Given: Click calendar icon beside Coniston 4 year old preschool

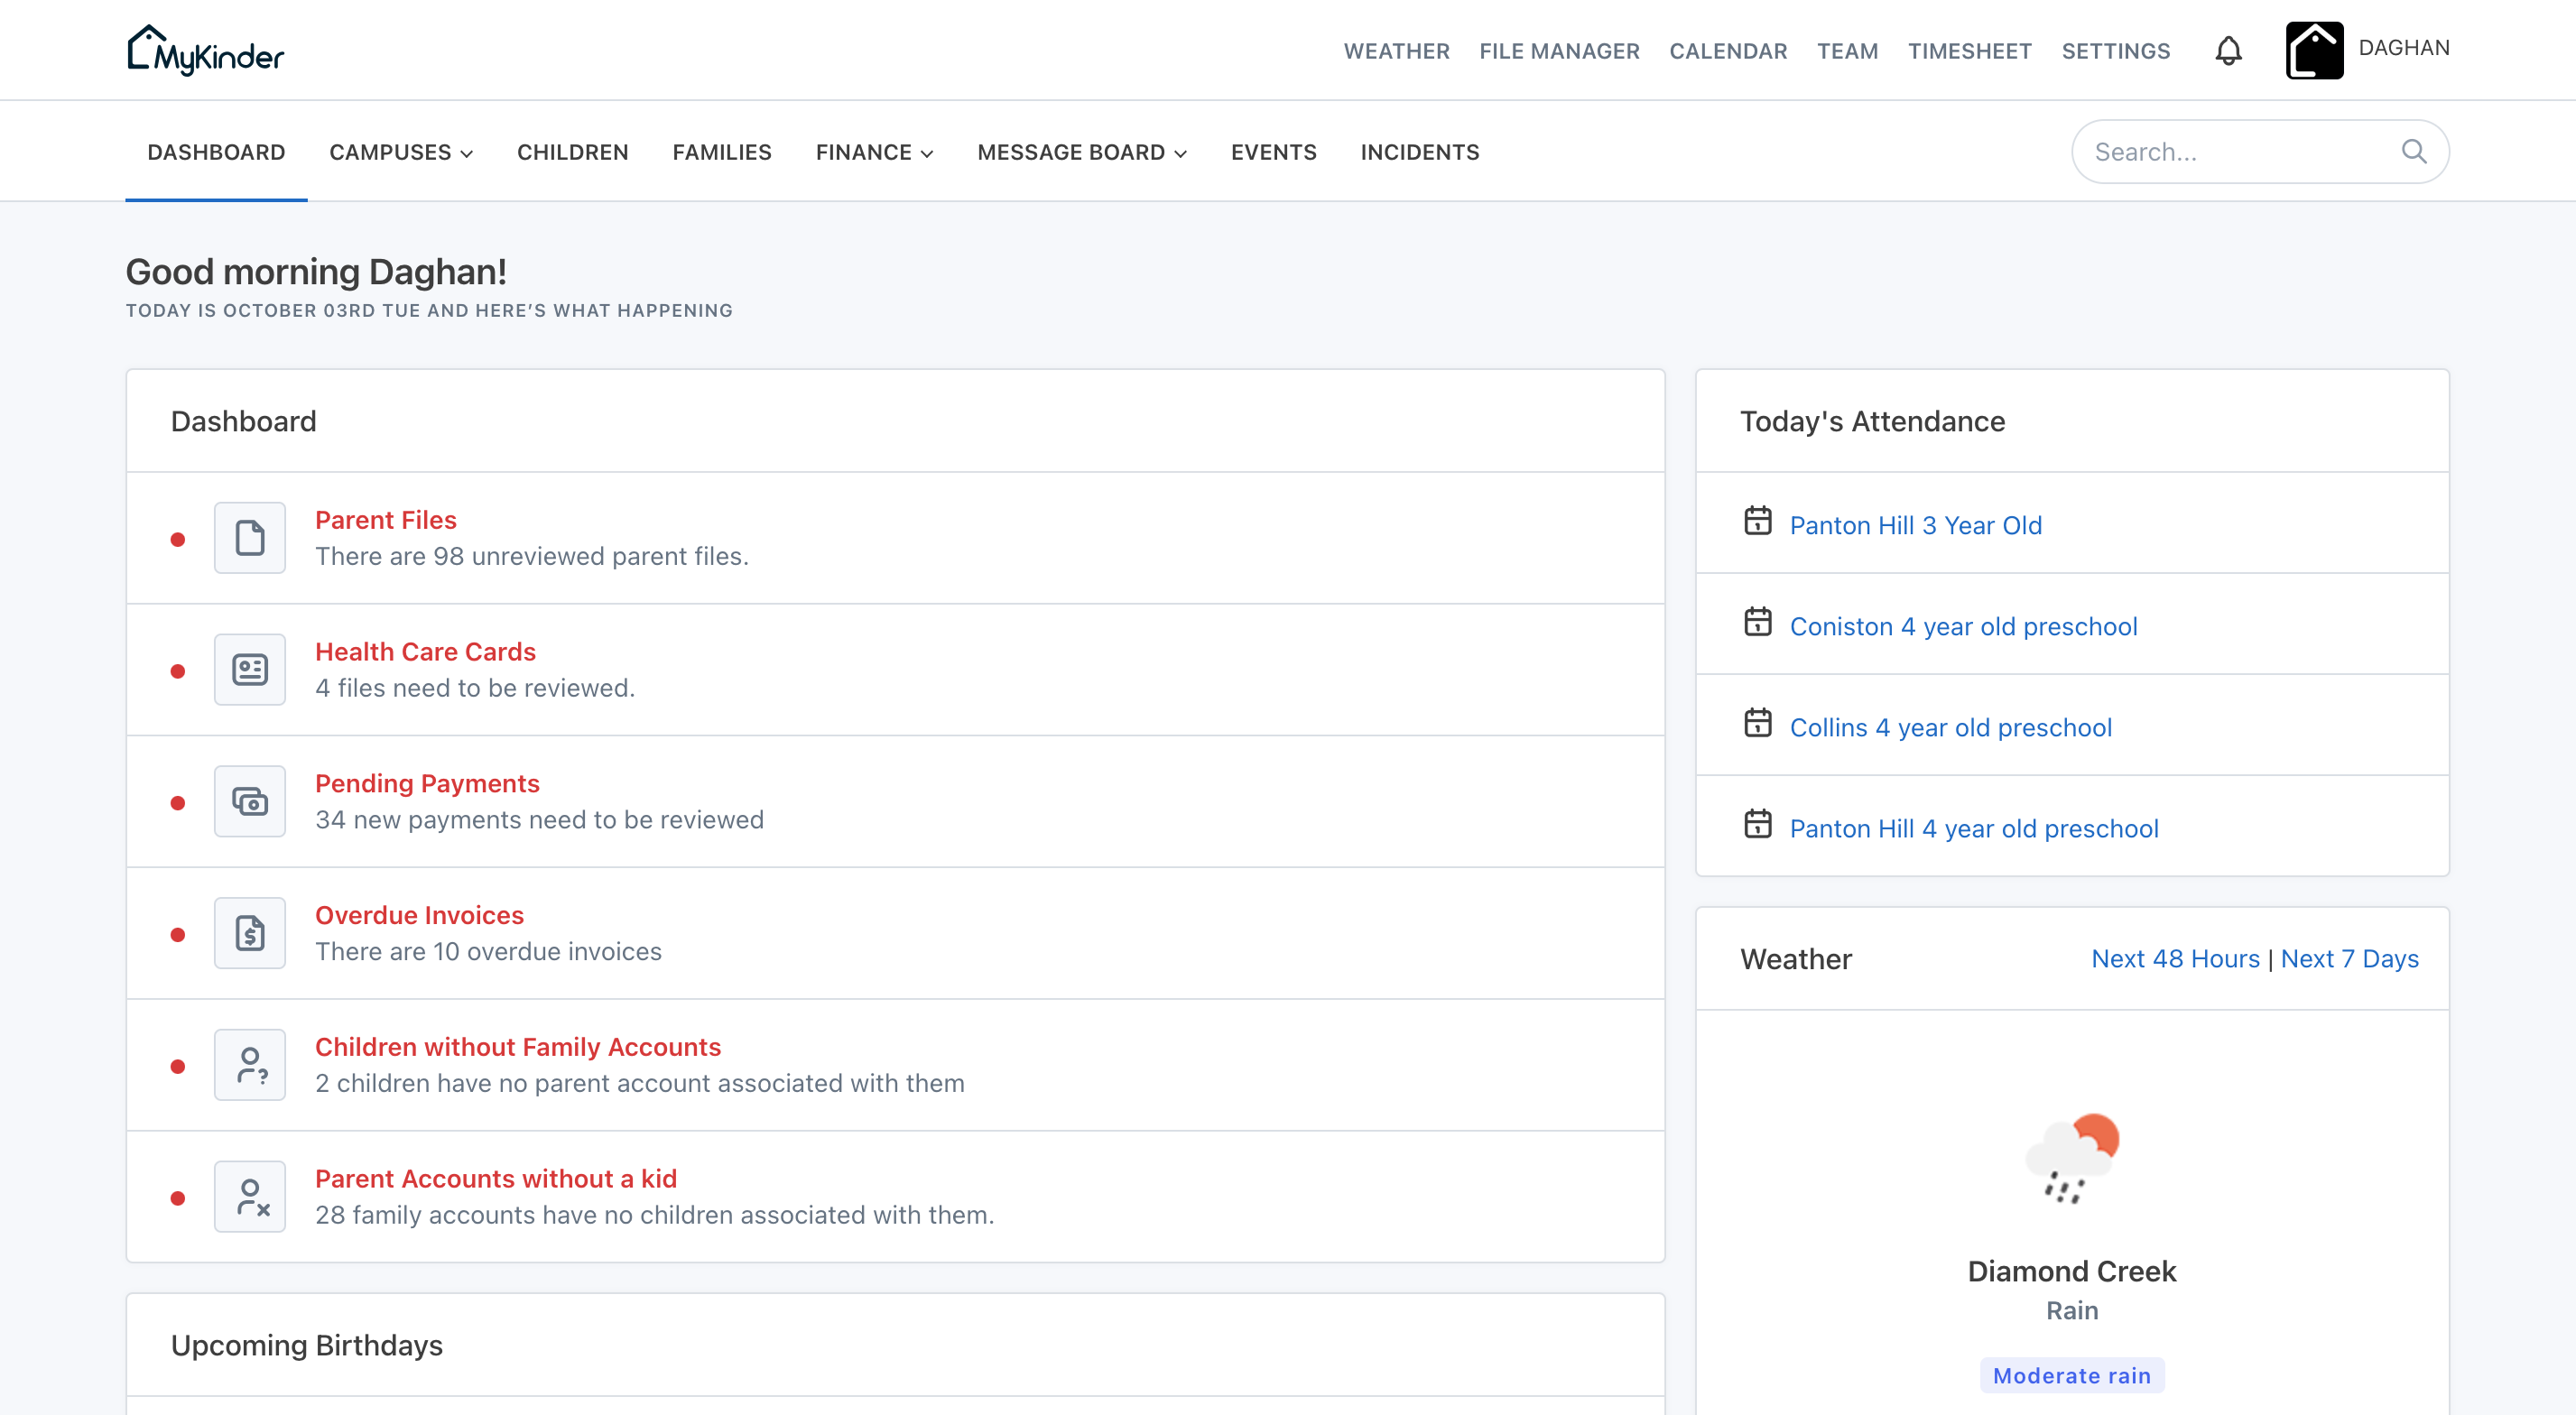Looking at the screenshot, I should pyautogui.click(x=1757, y=622).
